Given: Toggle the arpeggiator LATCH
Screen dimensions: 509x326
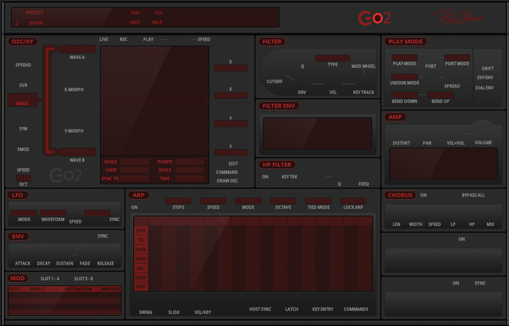Looking at the screenshot, I should pos(291,309).
